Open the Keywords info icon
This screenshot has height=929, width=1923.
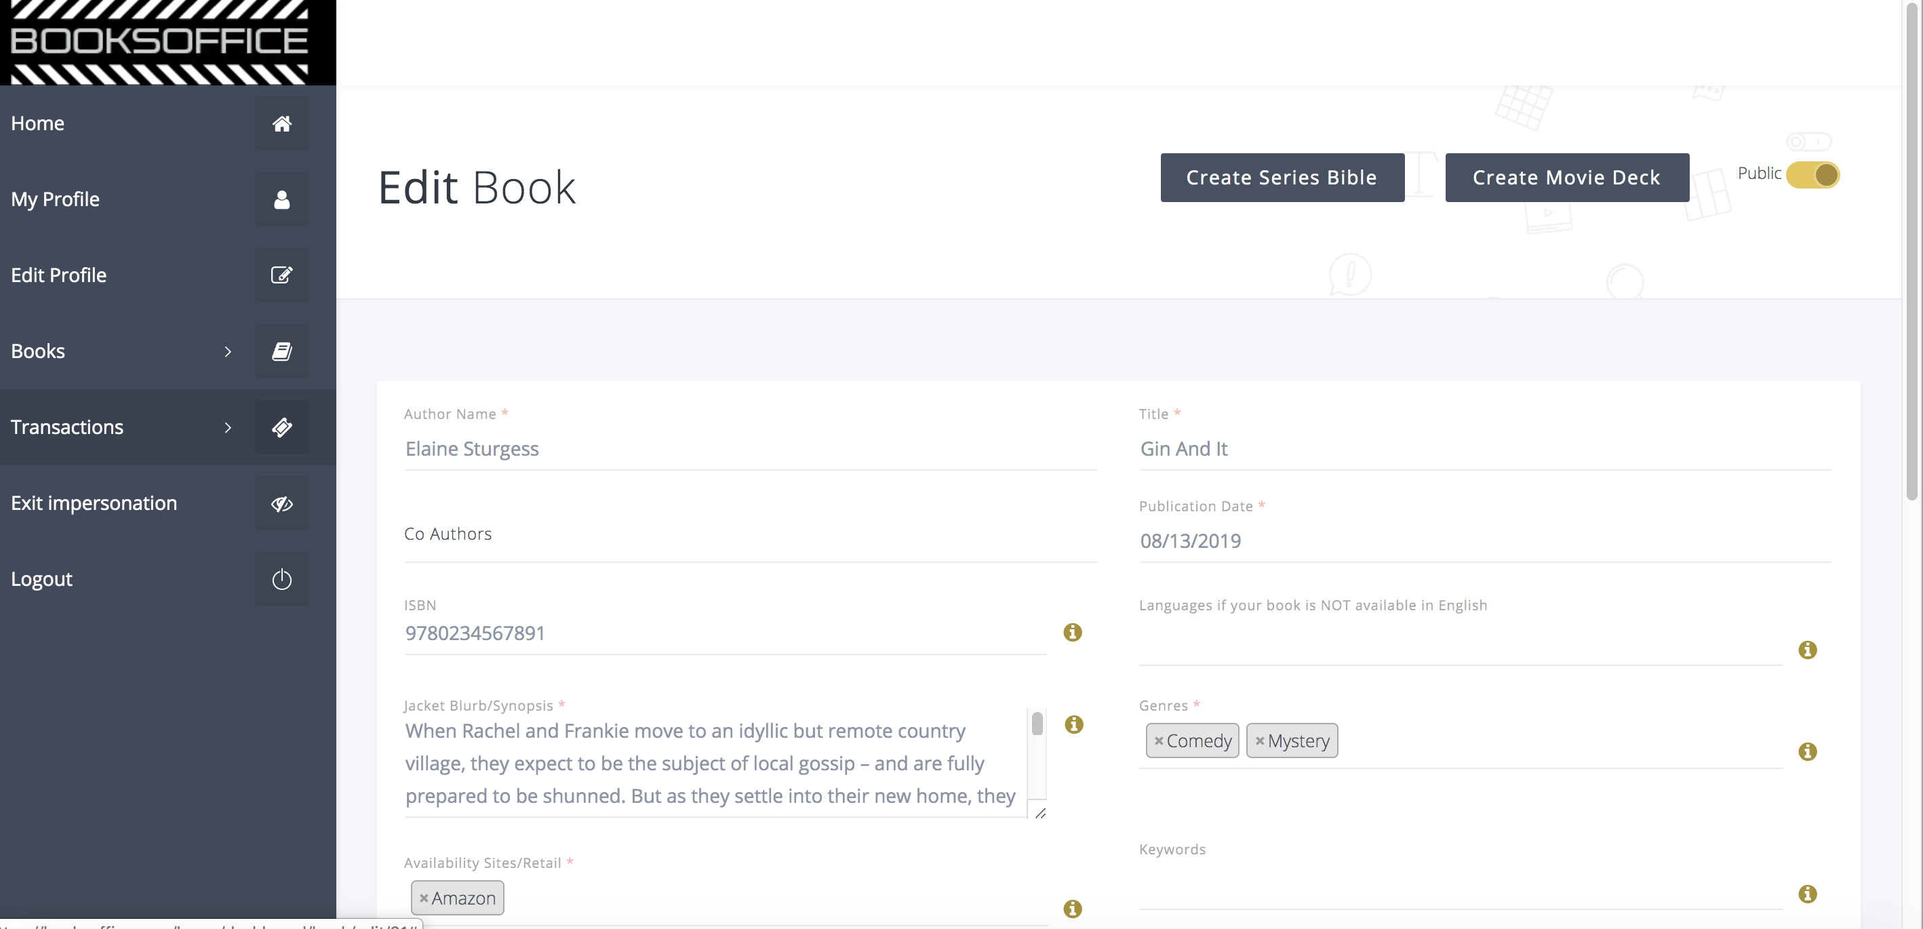(x=1807, y=894)
